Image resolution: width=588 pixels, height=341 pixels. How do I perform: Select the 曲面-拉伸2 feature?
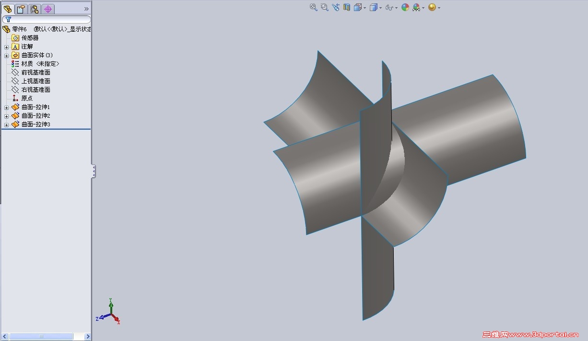pyautogui.click(x=35, y=116)
